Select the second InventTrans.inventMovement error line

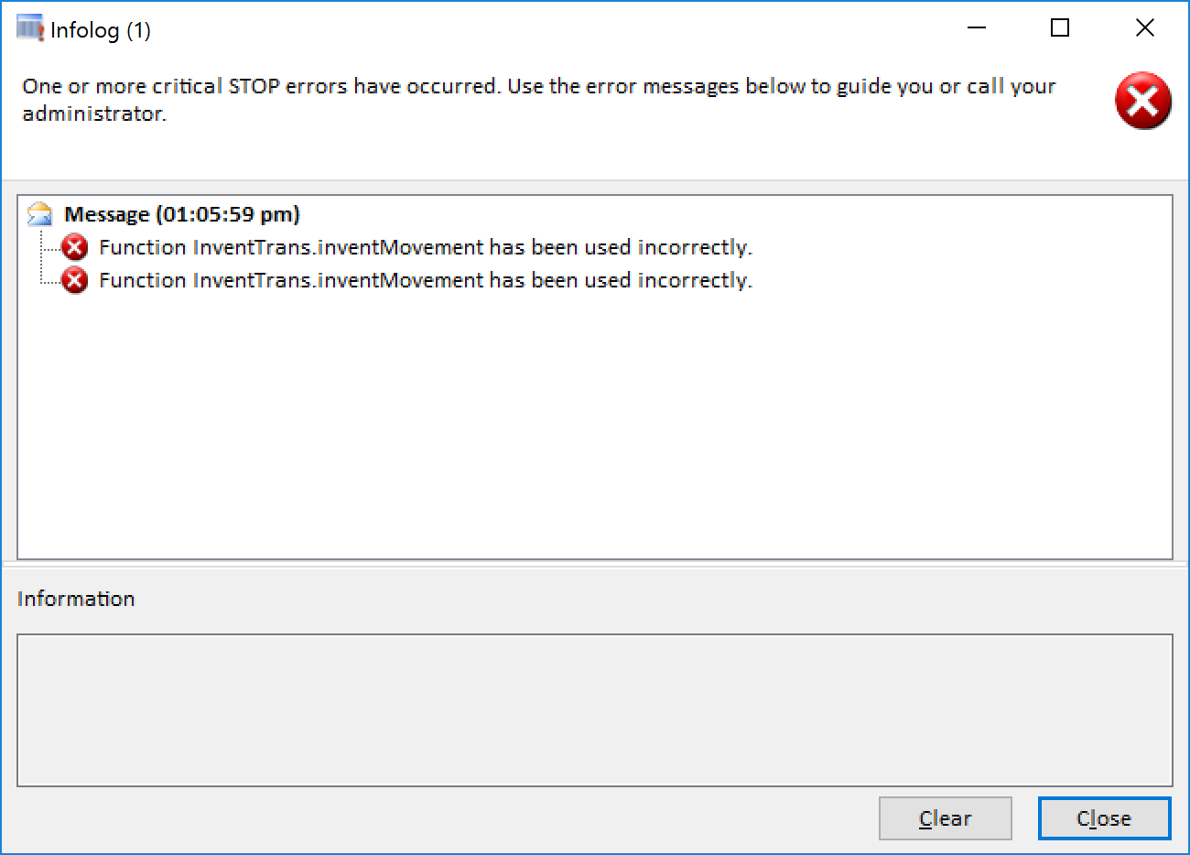pos(426,280)
